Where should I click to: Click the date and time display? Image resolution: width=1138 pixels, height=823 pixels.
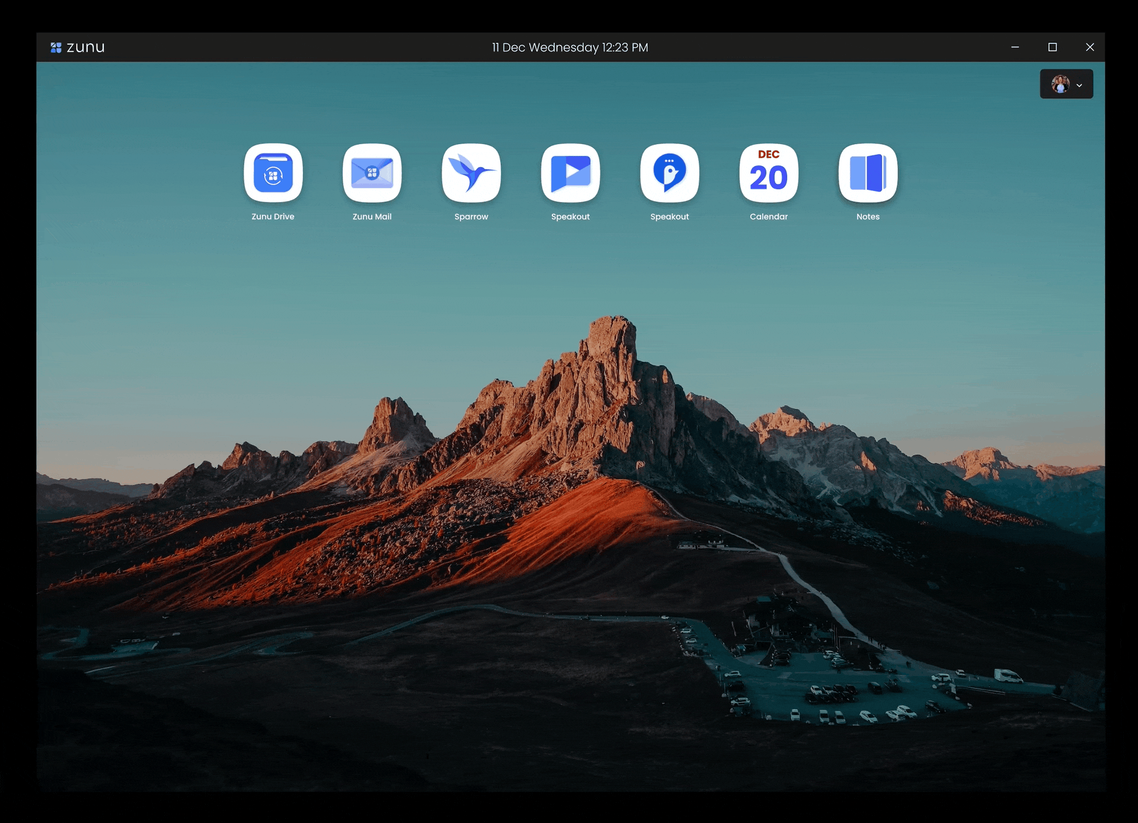[x=570, y=47]
